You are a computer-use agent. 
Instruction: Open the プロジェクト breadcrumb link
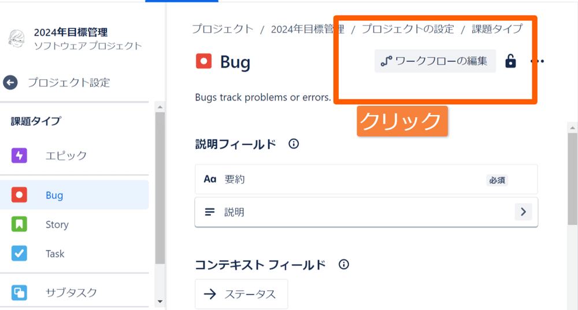pyautogui.click(x=223, y=29)
